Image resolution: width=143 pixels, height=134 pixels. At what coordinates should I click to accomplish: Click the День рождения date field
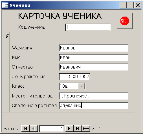pyautogui.click(x=74, y=77)
